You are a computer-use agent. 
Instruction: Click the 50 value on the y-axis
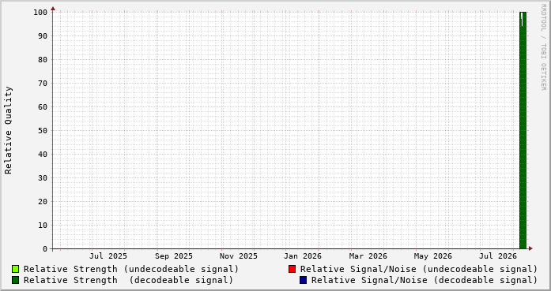click(43, 130)
